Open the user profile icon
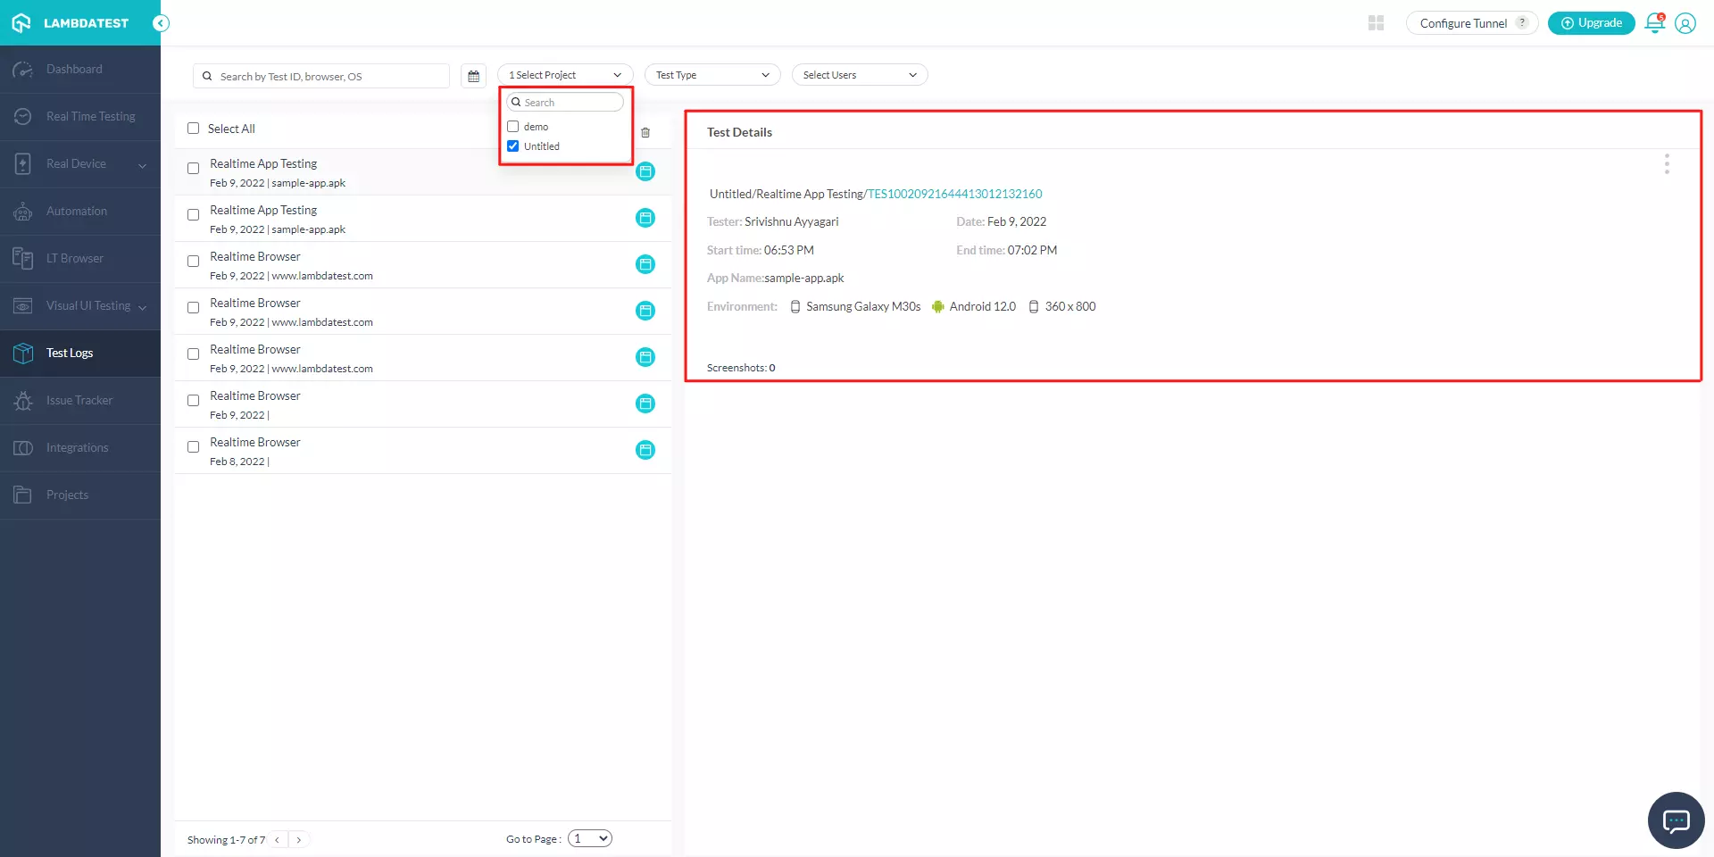1714x857 pixels. 1685,23
